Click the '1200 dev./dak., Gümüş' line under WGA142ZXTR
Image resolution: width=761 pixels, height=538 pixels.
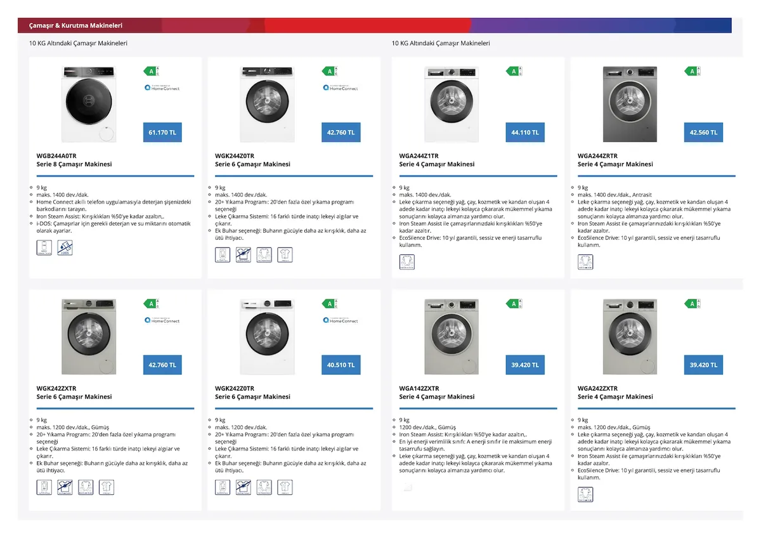coord(427,428)
